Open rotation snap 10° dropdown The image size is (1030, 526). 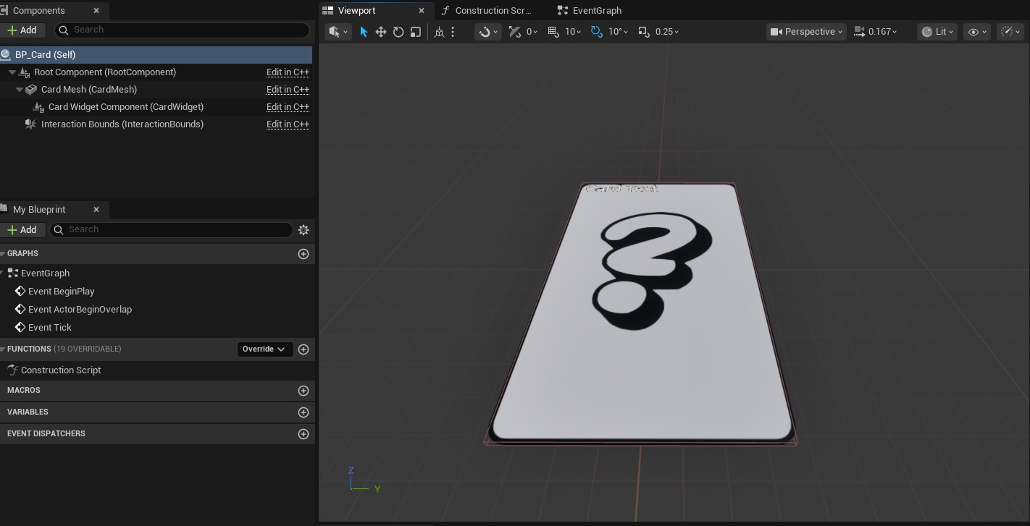618,32
